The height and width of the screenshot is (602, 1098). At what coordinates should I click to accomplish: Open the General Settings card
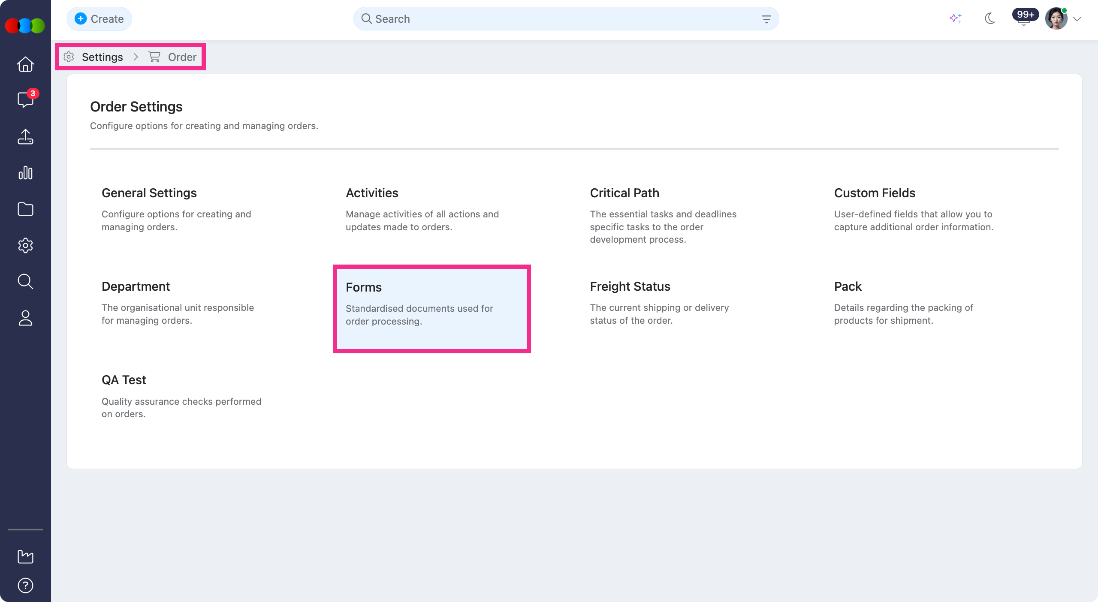coord(188,216)
